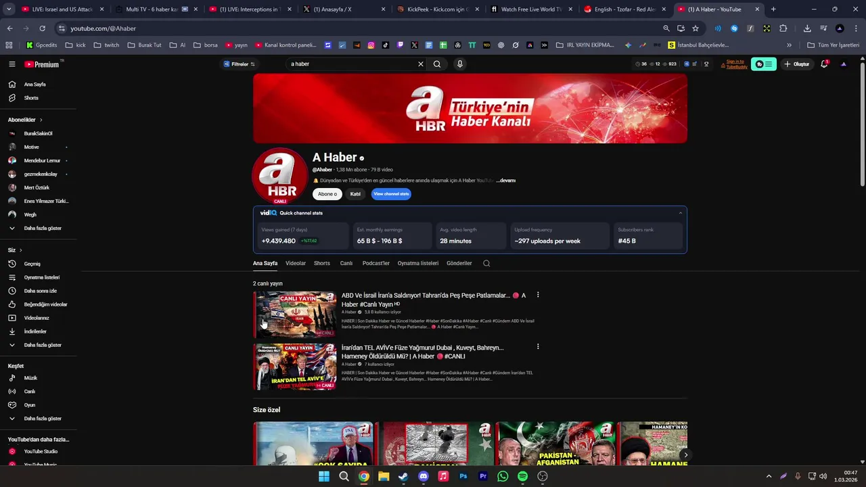Image resolution: width=866 pixels, height=487 pixels.
Task: Open the YouTube guide hamburger menu
Action: pyautogui.click(x=12, y=64)
